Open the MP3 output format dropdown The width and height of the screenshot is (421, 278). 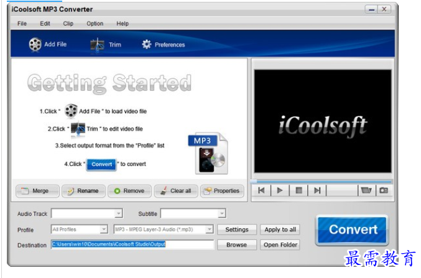210,229
